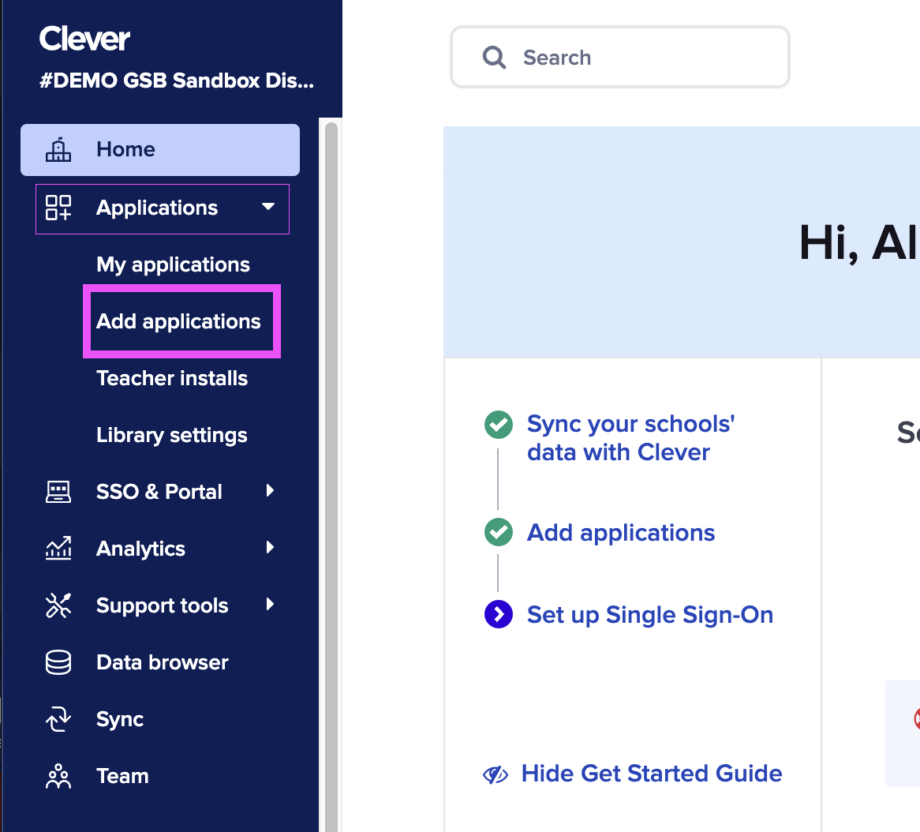
Task: Click the crossed-eye icon for hiding guide
Action: tap(496, 774)
